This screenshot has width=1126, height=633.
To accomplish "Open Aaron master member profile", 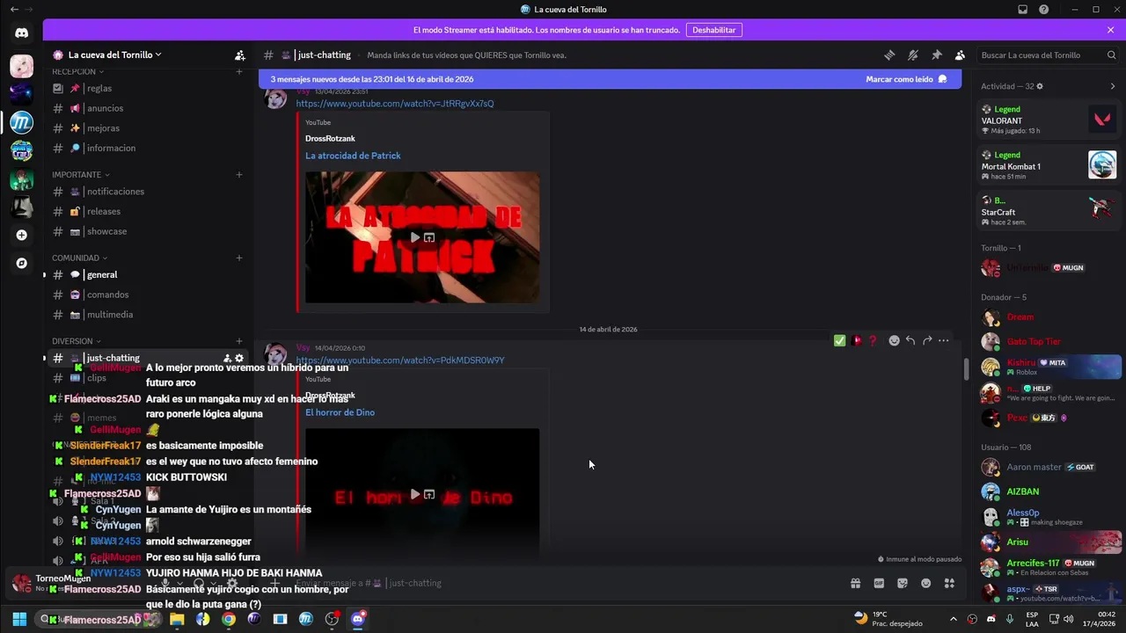I will tap(1049, 467).
